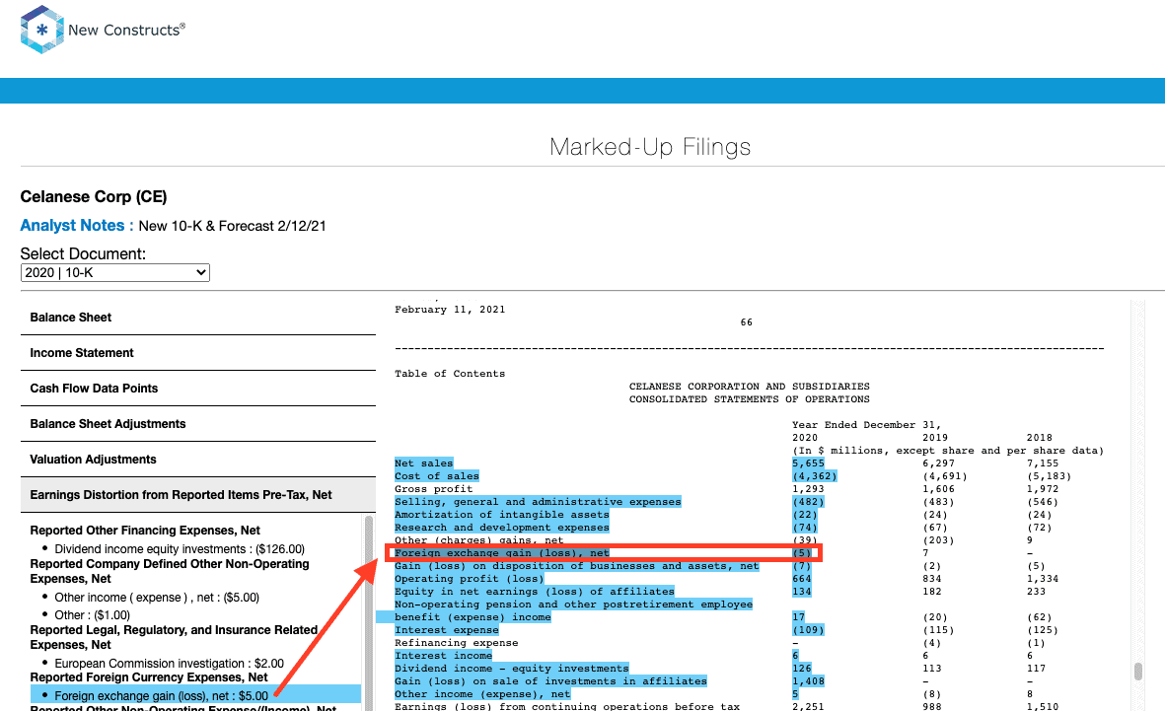Click the (74) research and development value

(x=805, y=528)
